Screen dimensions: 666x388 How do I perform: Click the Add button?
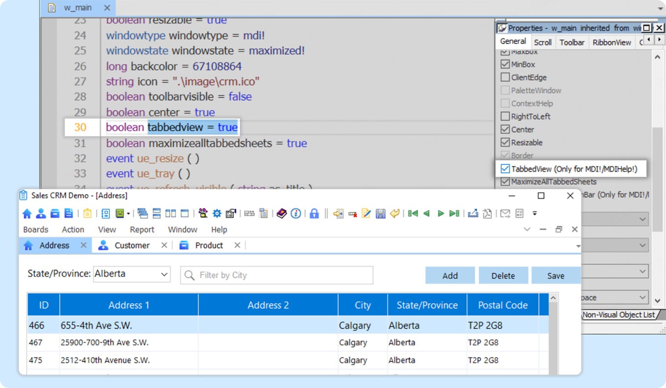pos(450,275)
